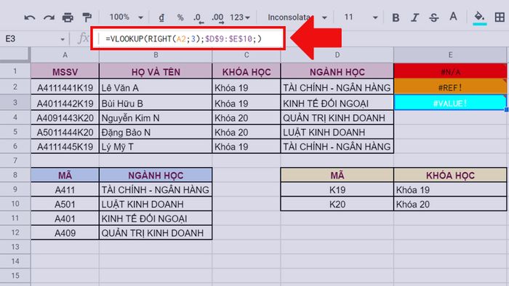Select lookup code K20

click(337, 204)
